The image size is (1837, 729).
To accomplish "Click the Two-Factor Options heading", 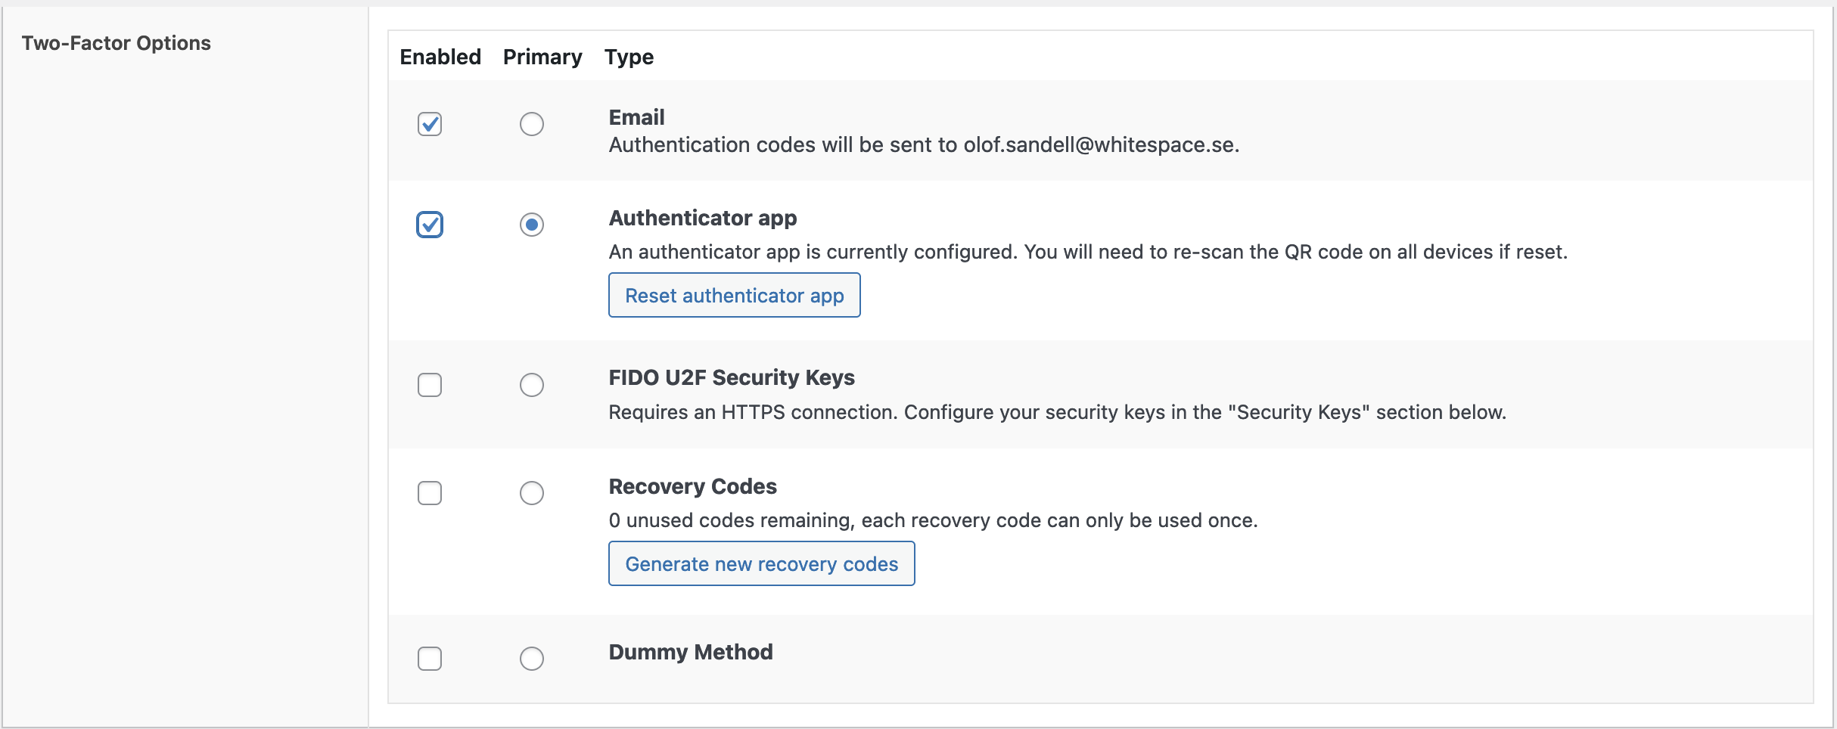I will tap(117, 43).
